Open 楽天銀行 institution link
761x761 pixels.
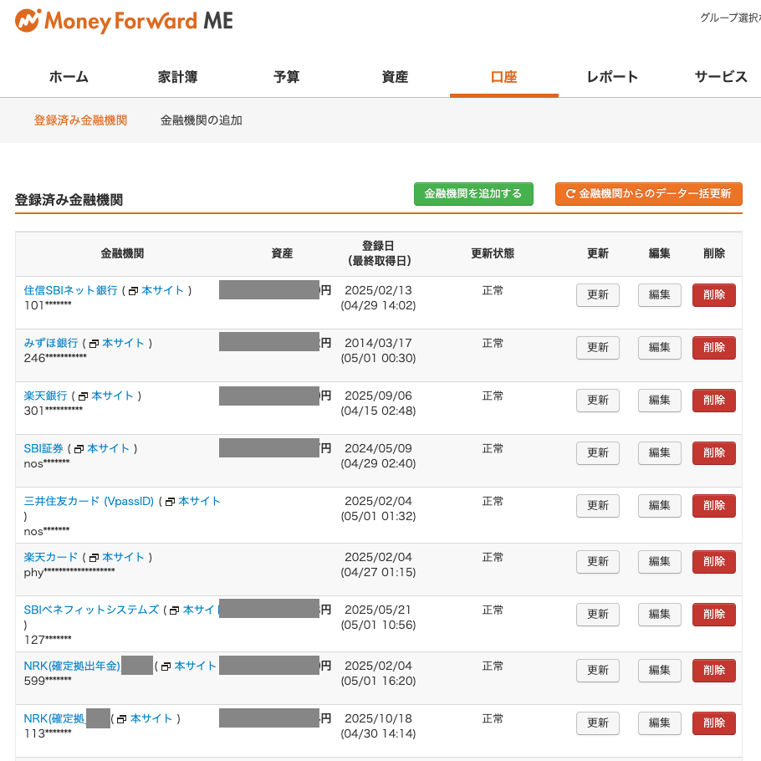[x=45, y=396]
